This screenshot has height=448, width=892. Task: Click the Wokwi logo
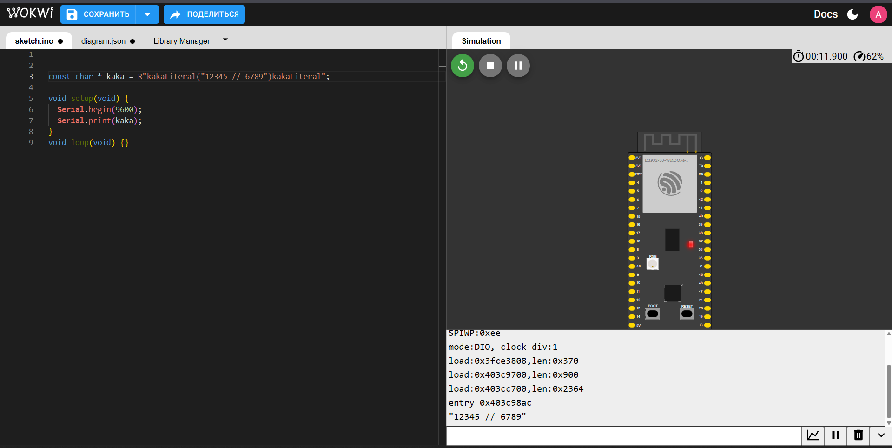pyautogui.click(x=30, y=13)
